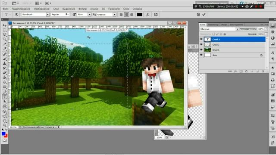Select the Horizontal Type tool
Screen dimensions: 276x155
pos(5,96)
